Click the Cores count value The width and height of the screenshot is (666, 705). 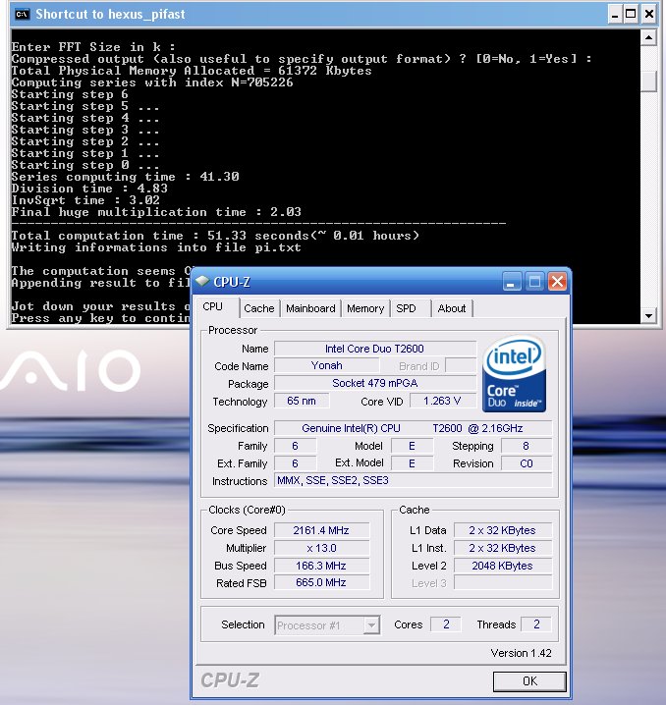(x=446, y=624)
